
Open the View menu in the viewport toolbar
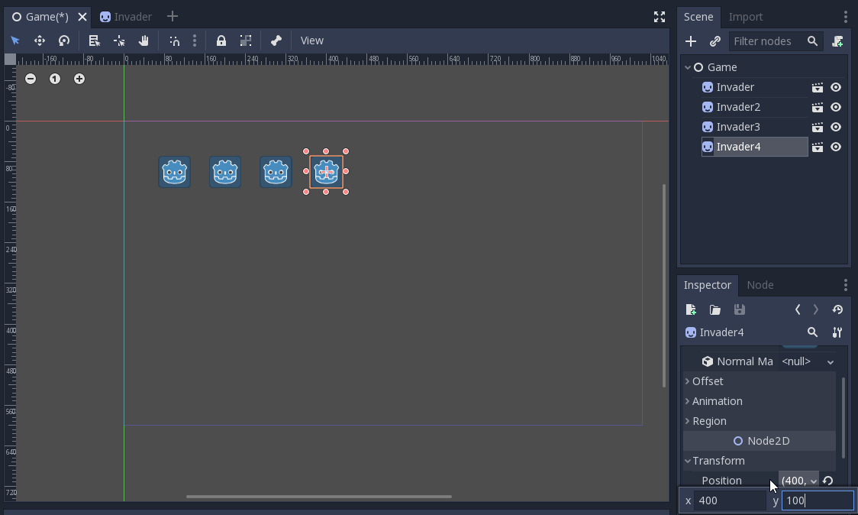click(312, 40)
